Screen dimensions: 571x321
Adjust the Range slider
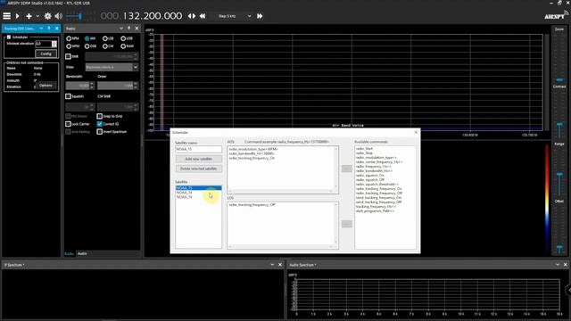pos(559,175)
